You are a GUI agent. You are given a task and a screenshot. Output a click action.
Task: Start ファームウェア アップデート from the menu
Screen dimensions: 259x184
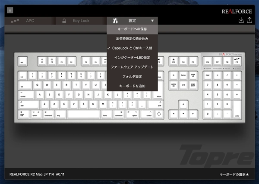point(132,67)
